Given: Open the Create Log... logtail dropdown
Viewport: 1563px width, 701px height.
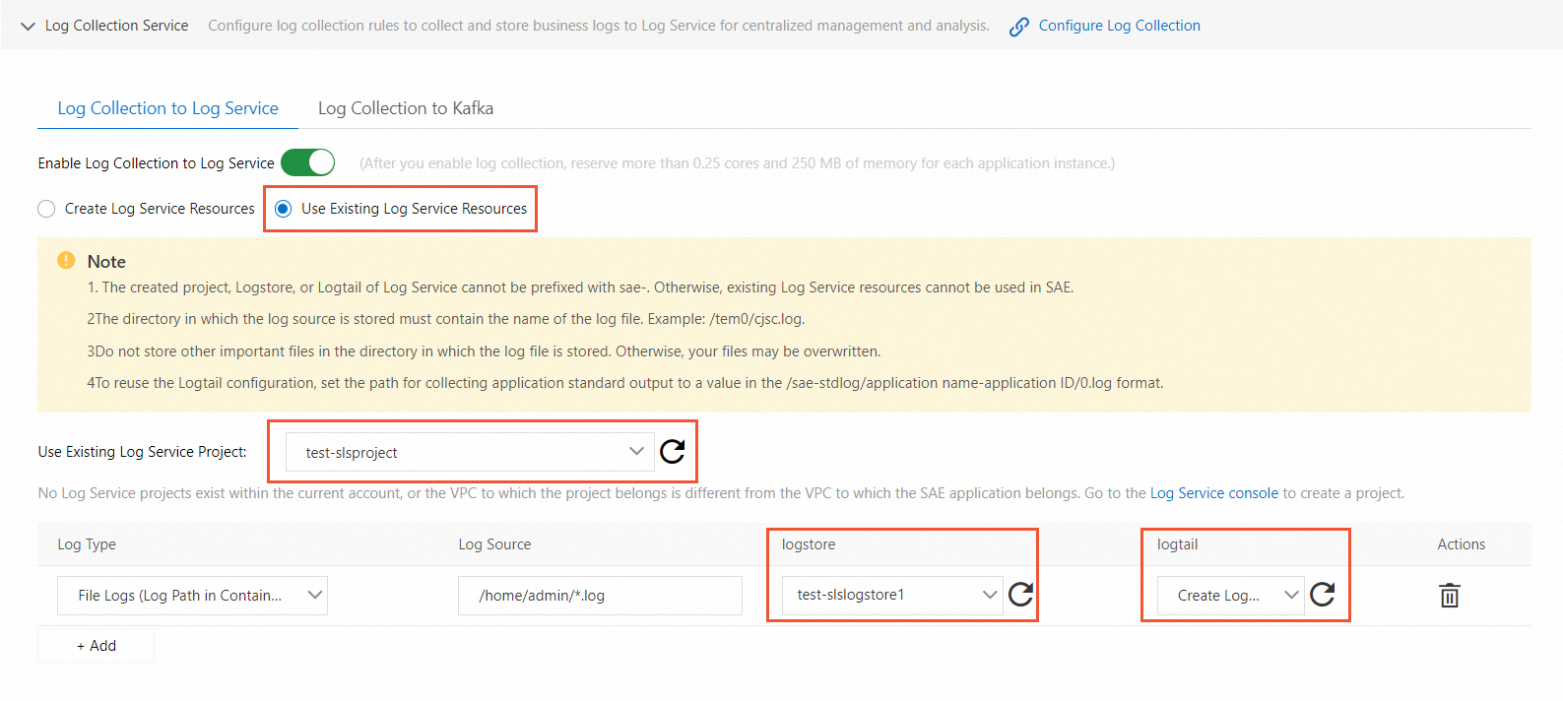Looking at the screenshot, I should [x=1231, y=596].
